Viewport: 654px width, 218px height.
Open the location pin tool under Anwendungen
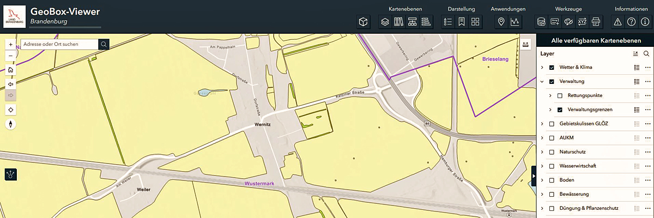tap(501, 22)
